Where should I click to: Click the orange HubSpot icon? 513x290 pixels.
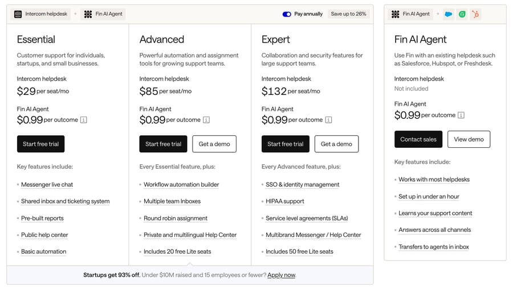point(475,14)
